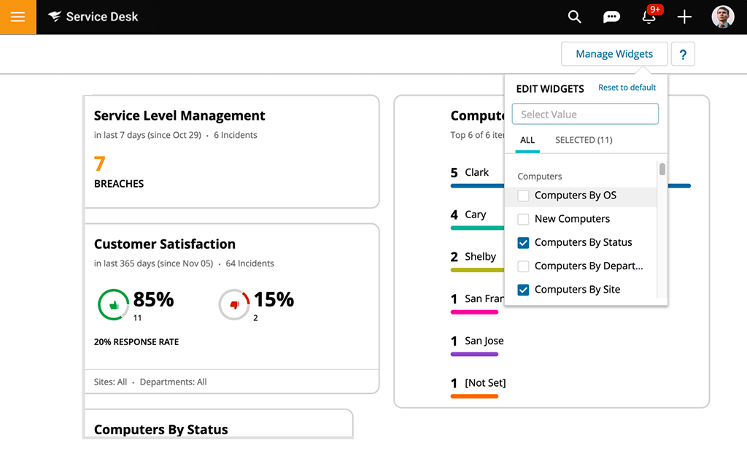The height and width of the screenshot is (467, 747).
Task: Enable Computers By Department widget
Action: [x=523, y=266]
